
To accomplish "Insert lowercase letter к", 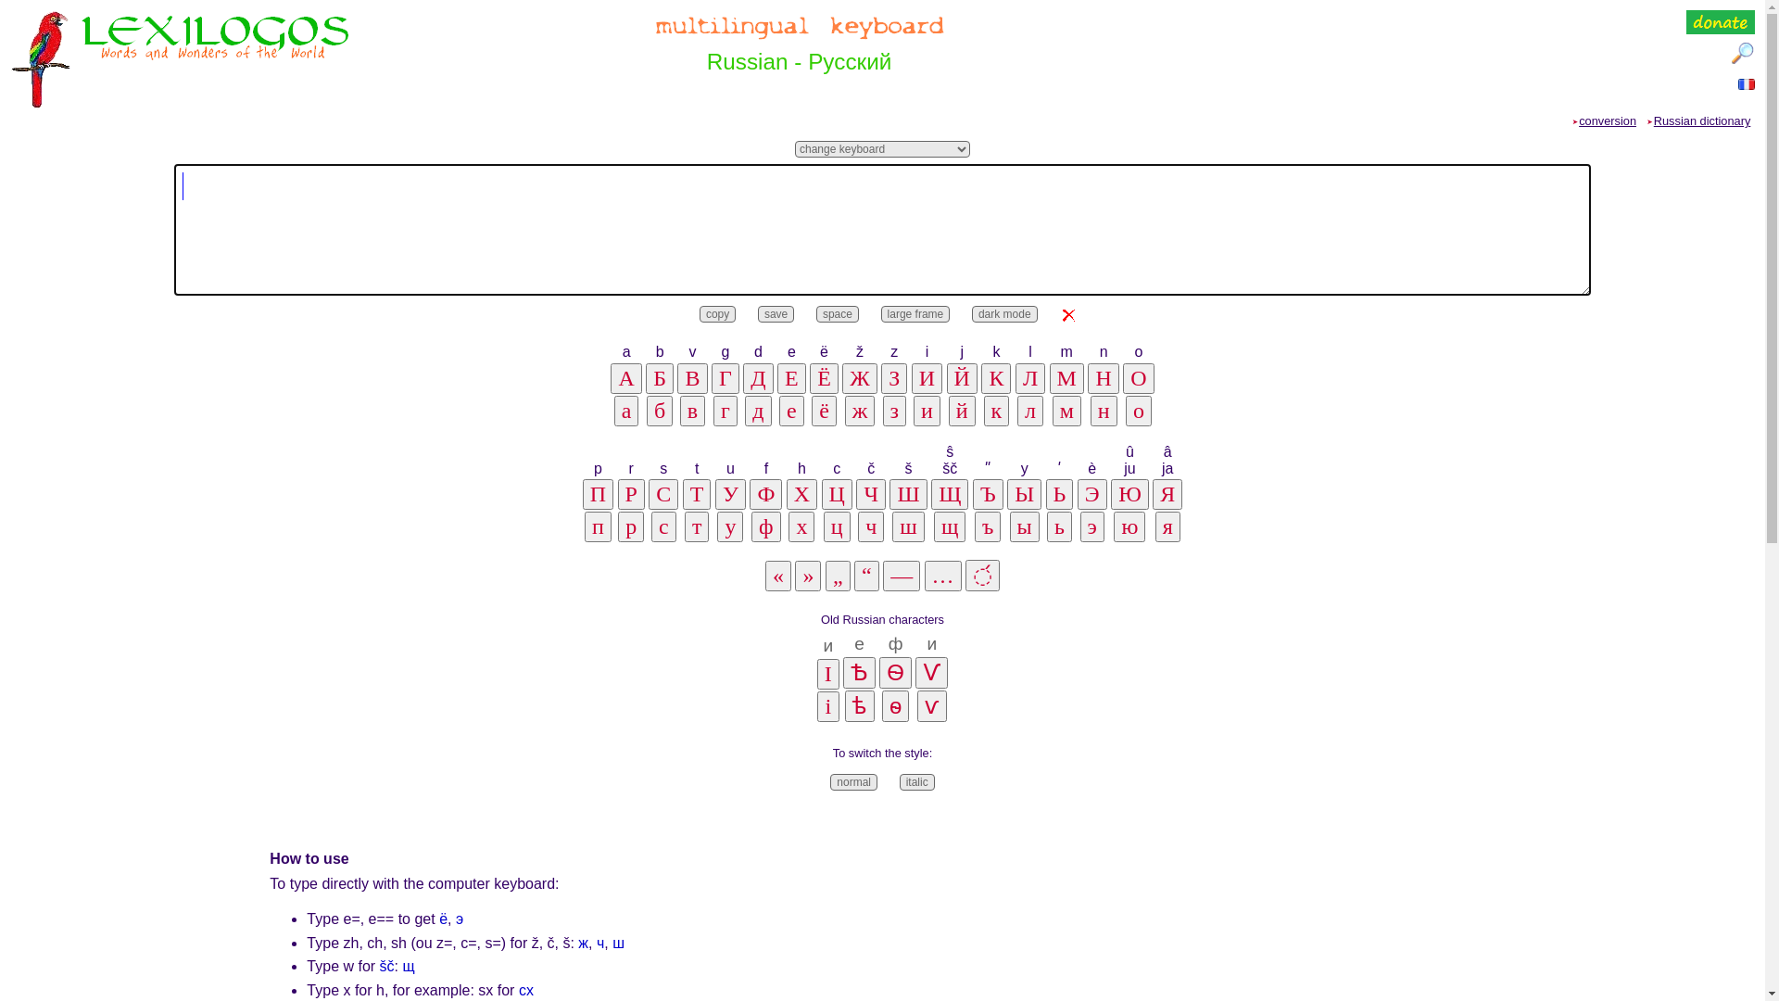I will pos(996,411).
